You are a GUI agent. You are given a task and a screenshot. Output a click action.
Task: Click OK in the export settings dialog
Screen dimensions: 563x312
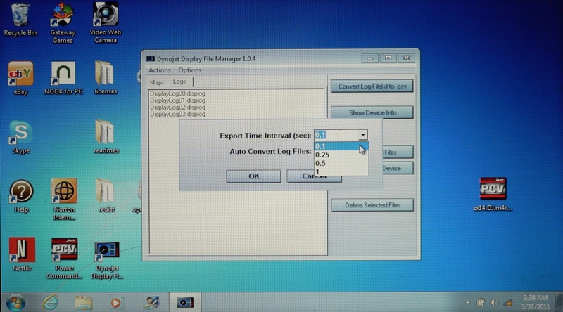254,176
